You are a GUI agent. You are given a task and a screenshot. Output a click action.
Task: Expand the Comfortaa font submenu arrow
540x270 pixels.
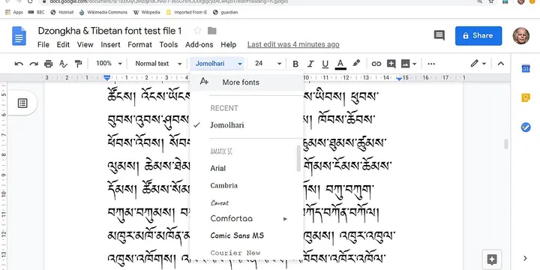285,219
